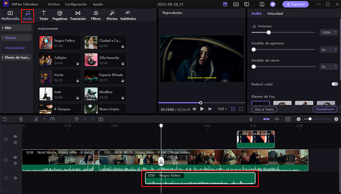Click the undo arrow in timeline toolbar
This screenshot has height=194, width=341.
click(5, 119)
